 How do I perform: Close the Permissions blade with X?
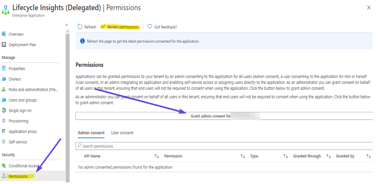pyautogui.click(x=369, y=8)
